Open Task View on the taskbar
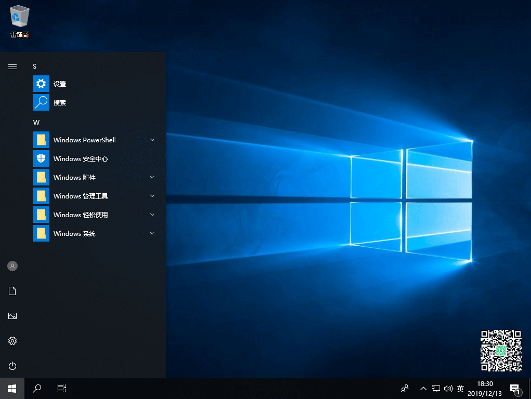 pyautogui.click(x=61, y=388)
